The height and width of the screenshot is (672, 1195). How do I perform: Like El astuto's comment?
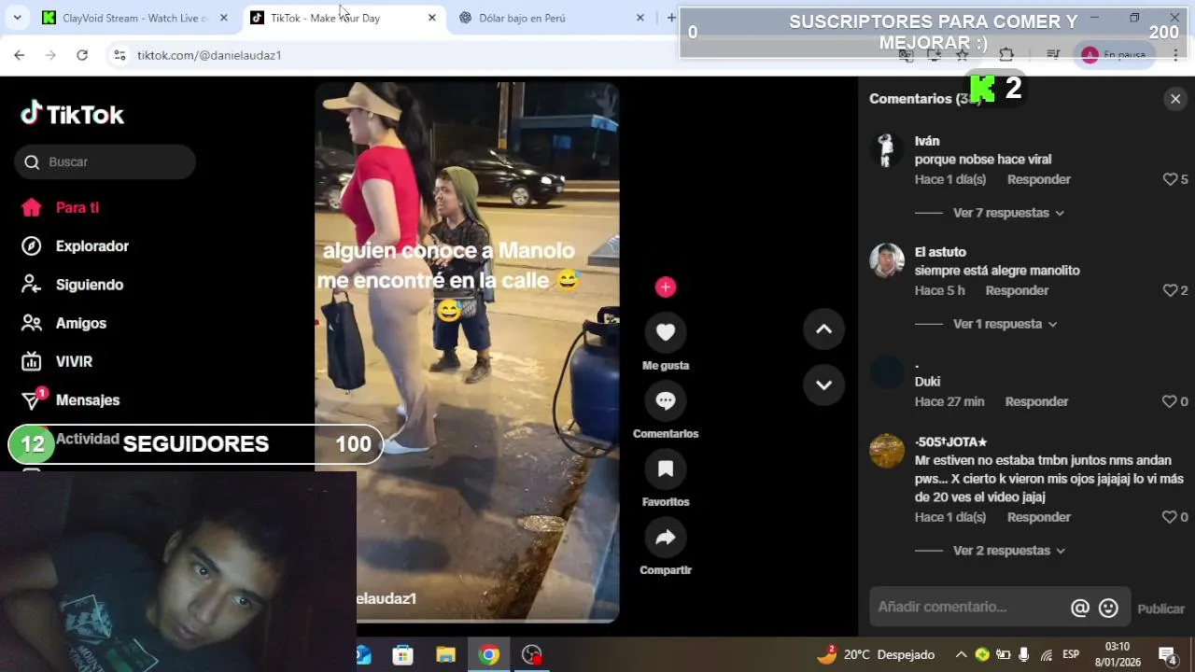1170,290
